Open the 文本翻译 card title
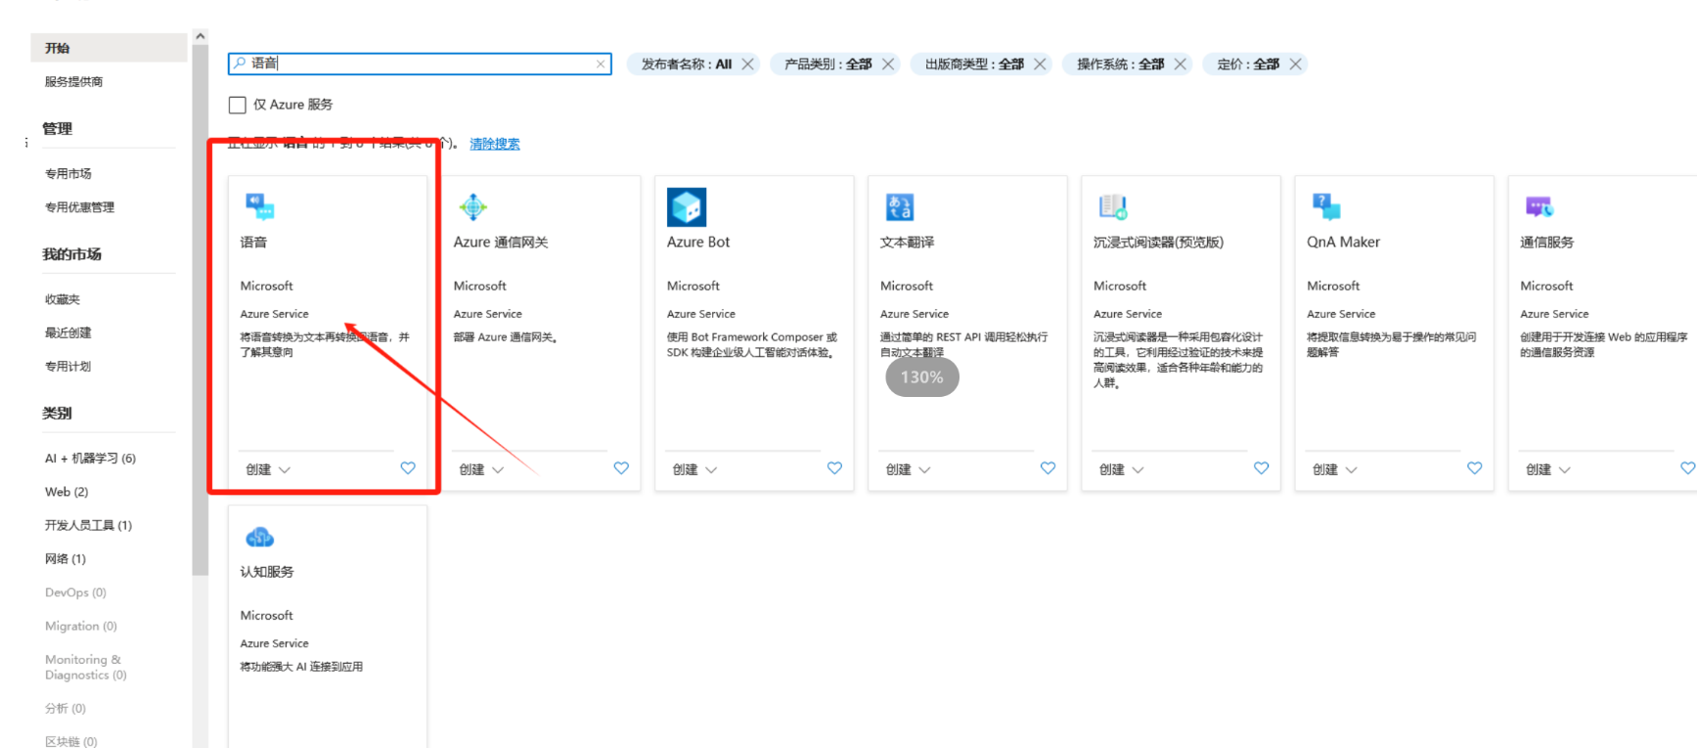1697x748 pixels. pyautogui.click(x=907, y=242)
